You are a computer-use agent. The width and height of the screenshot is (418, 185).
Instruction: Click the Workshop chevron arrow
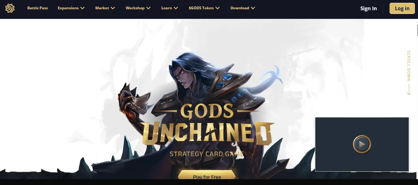[148, 8]
